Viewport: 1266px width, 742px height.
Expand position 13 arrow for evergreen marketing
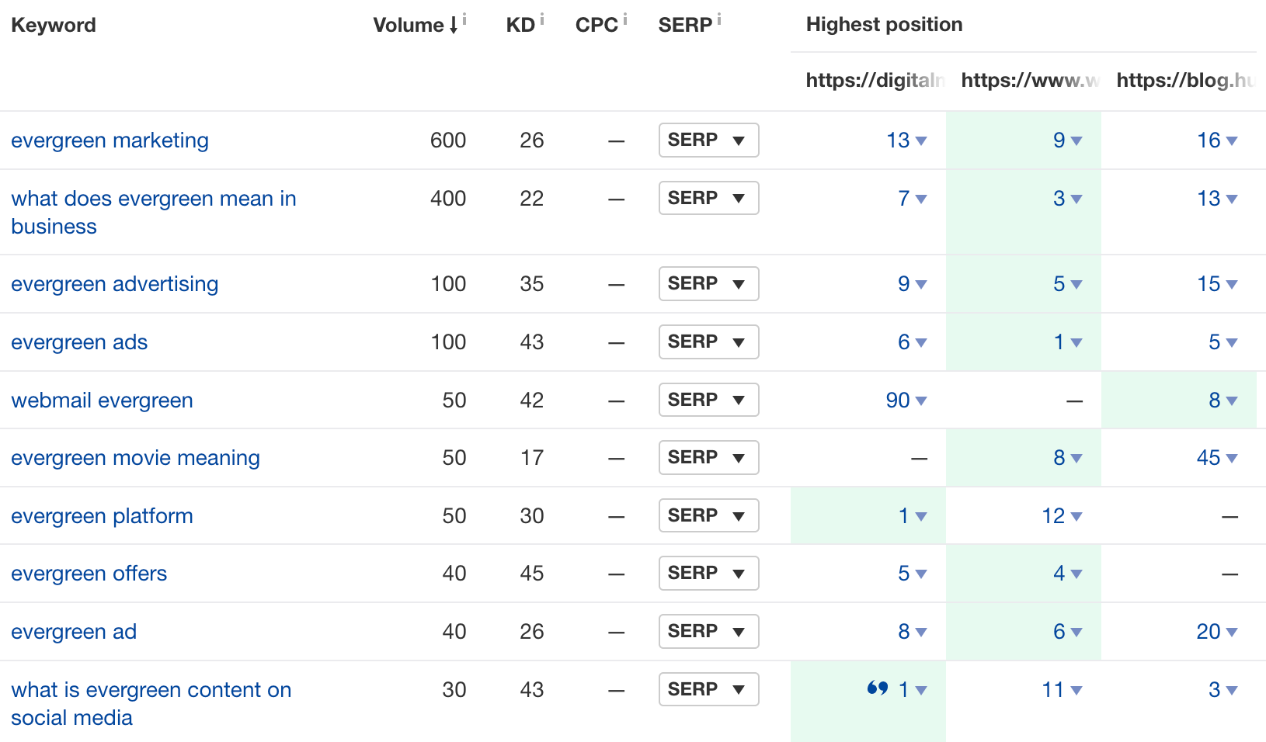[x=921, y=141]
